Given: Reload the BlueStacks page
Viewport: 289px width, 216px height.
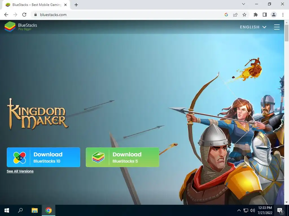Looking at the screenshot, I should (x=24, y=15).
